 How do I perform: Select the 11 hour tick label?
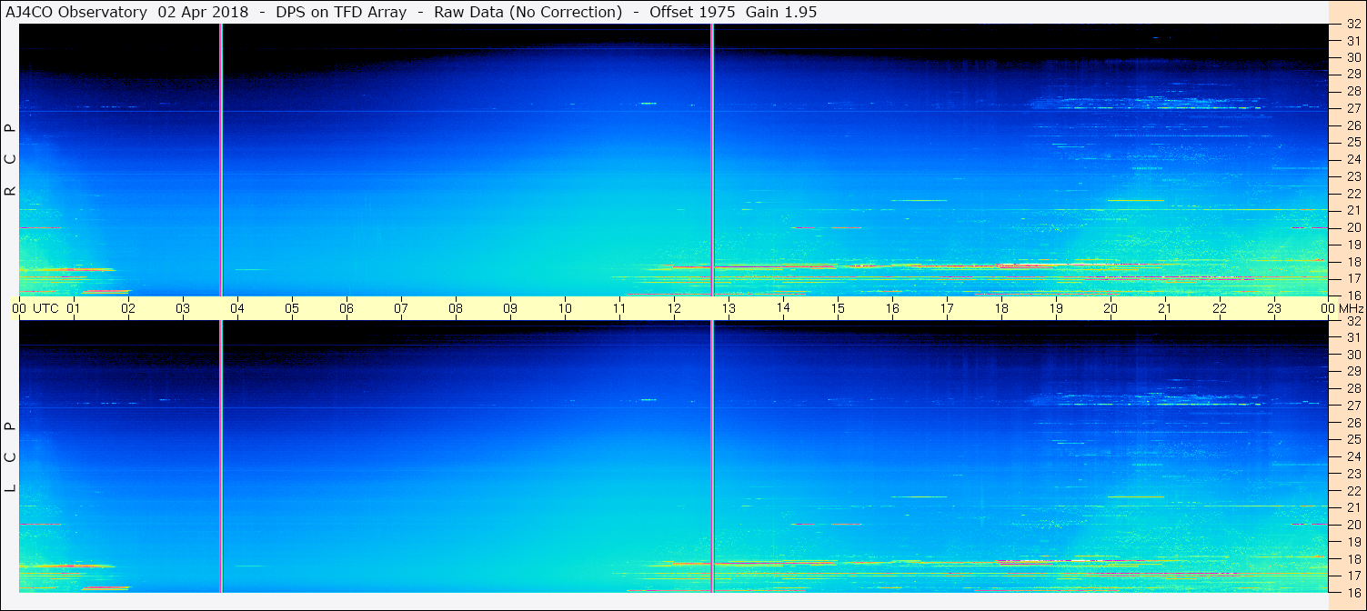coord(619,308)
